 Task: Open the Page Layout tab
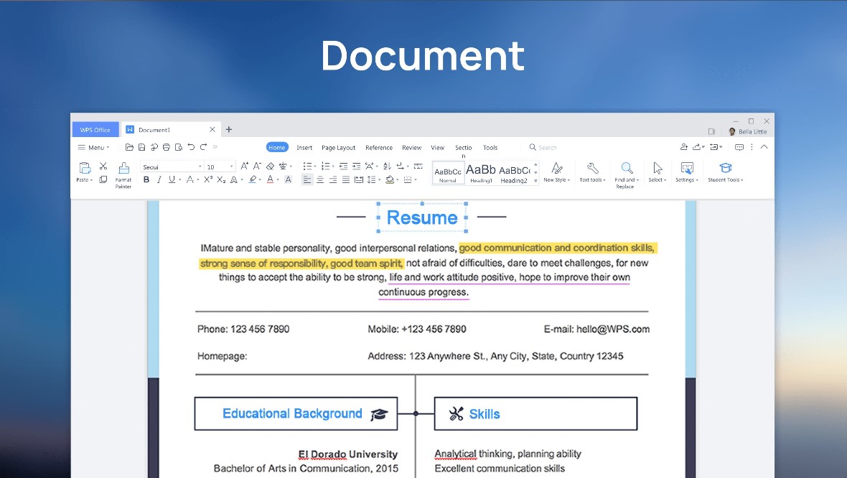338,147
